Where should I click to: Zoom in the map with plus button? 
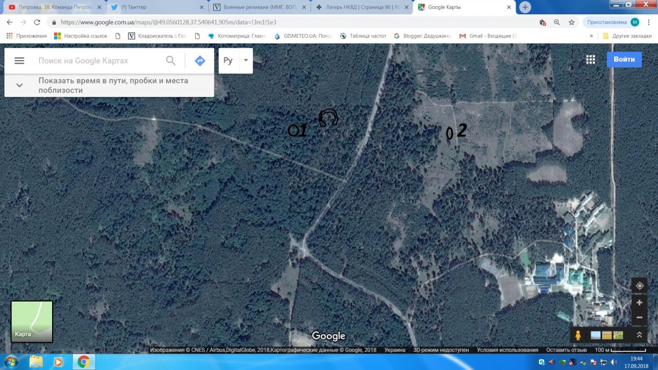(x=639, y=303)
